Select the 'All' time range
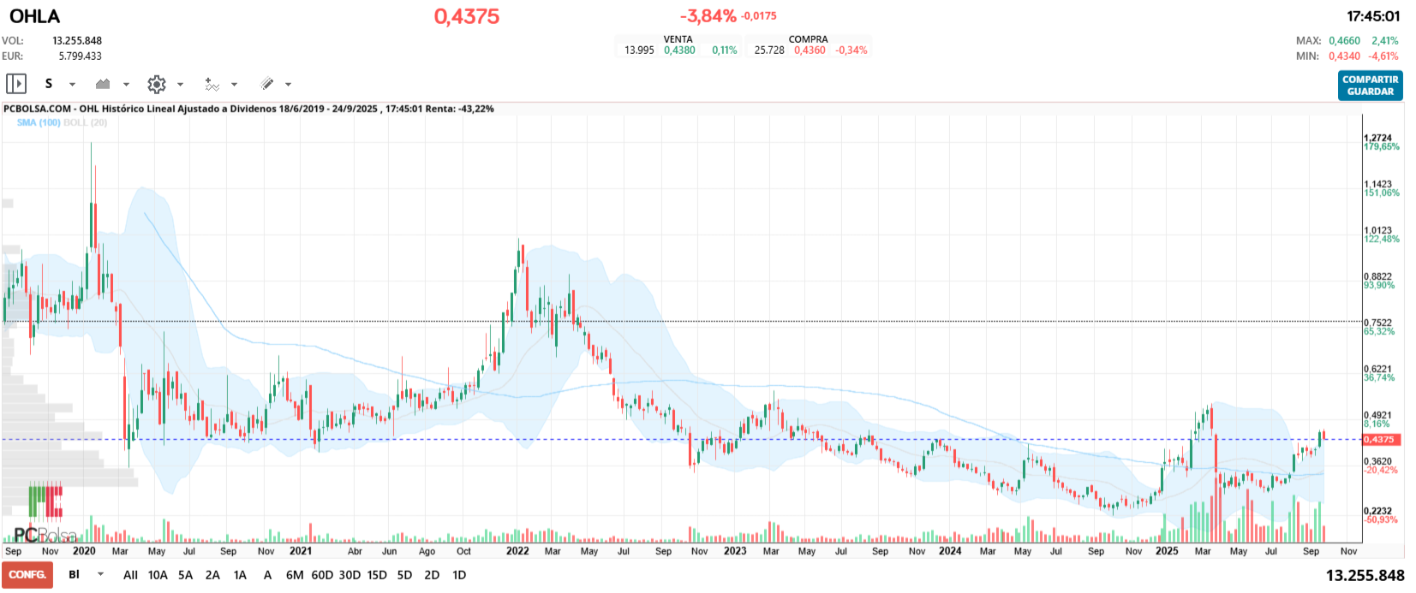1416x593 pixels. pos(130,575)
